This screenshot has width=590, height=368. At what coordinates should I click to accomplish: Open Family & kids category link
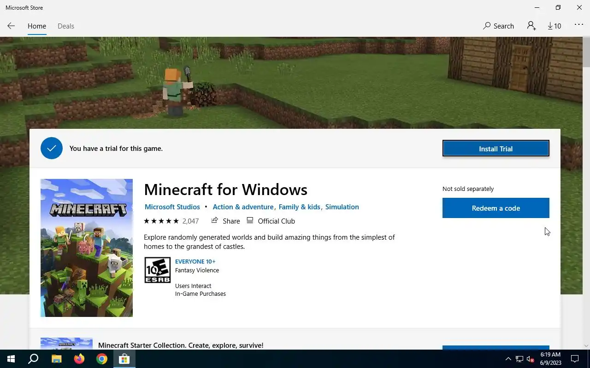click(x=300, y=207)
